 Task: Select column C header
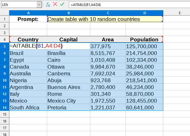point(108,13)
